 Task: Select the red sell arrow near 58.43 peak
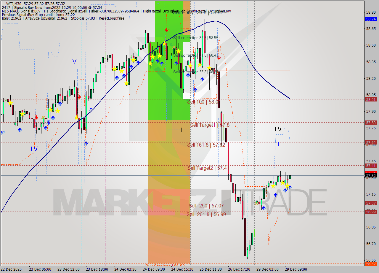coord(219,58)
